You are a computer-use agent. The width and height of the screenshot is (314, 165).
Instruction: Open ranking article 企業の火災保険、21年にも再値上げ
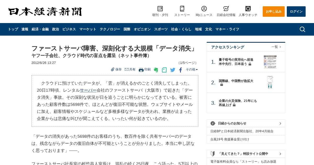pos(238,103)
